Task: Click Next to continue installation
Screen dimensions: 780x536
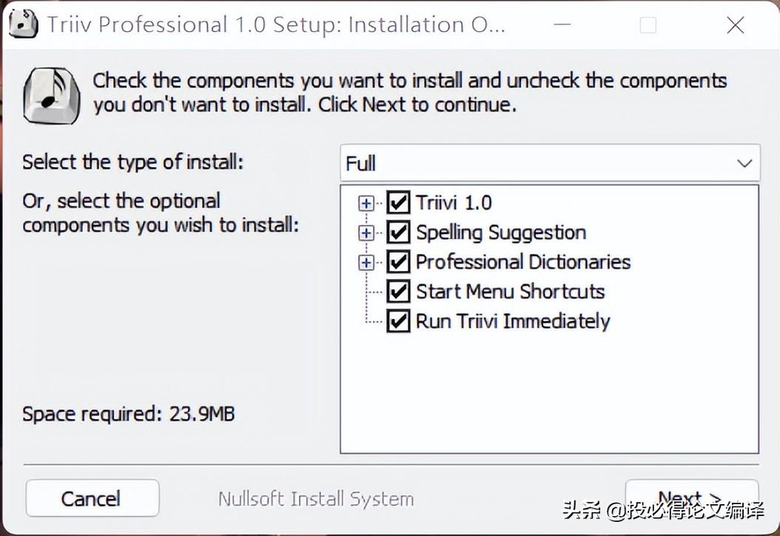Action: pos(691,498)
